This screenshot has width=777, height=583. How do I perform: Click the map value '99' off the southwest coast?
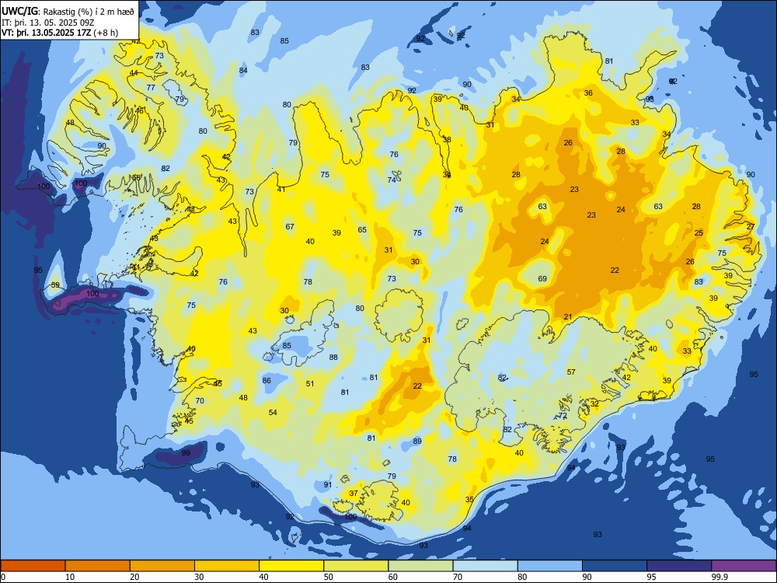point(186,452)
